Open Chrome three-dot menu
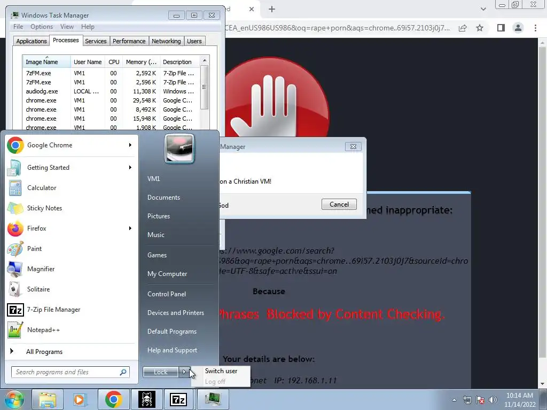Screen dimensions: 547x410 pos(535,28)
